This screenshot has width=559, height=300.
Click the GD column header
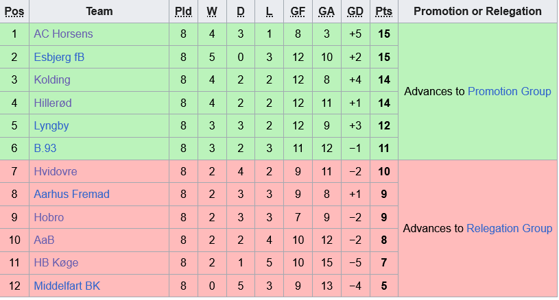pyautogui.click(x=355, y=12)
